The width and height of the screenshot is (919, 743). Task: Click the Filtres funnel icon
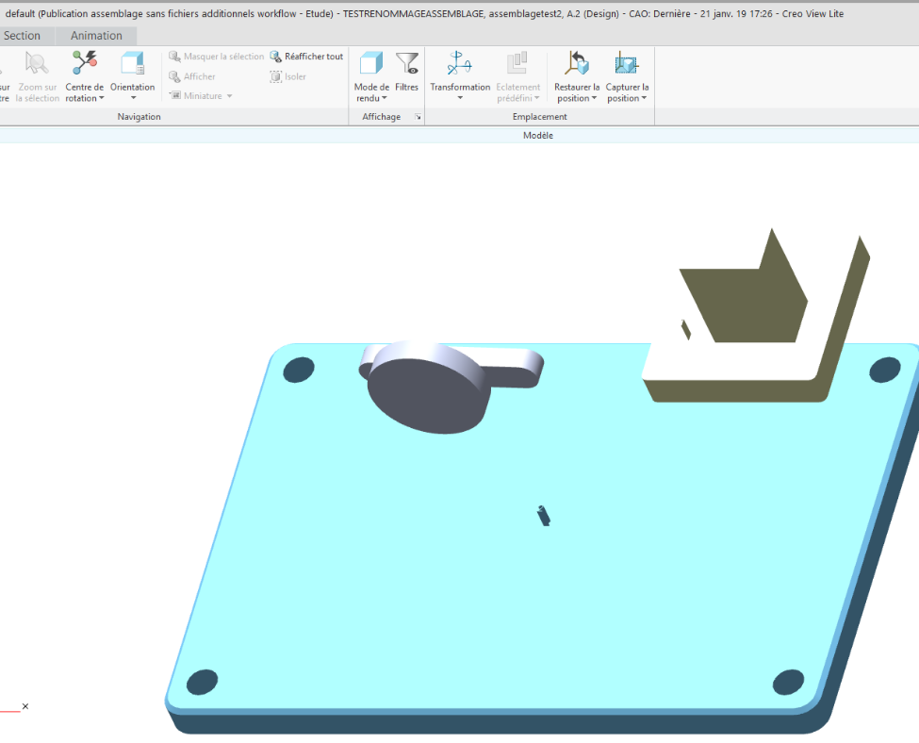coord(407,62)
